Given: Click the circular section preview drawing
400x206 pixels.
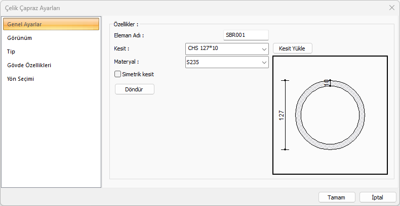Looking at the screenshot, I should click(330, 115).
